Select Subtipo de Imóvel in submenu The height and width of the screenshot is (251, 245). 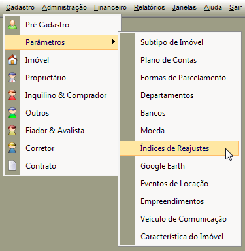tap(180, 42)
